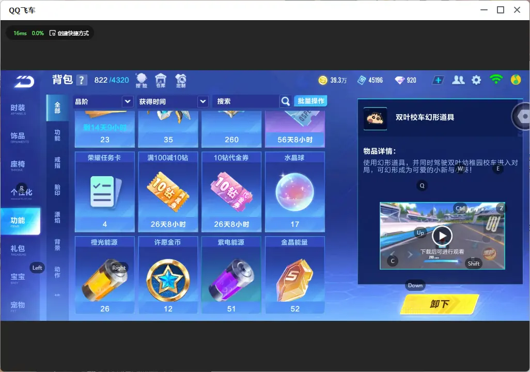Select the 满100减10钻 coupon item

click(168, 192)
